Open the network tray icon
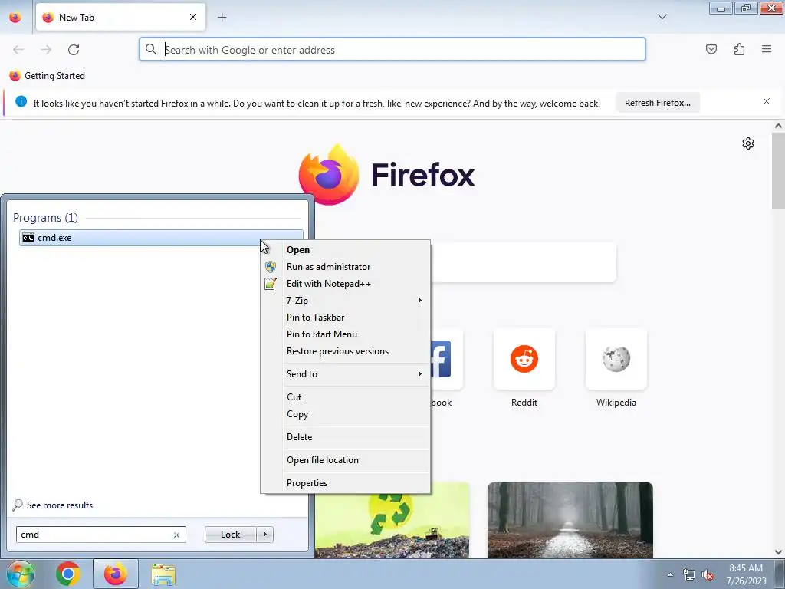 point(689,574)
